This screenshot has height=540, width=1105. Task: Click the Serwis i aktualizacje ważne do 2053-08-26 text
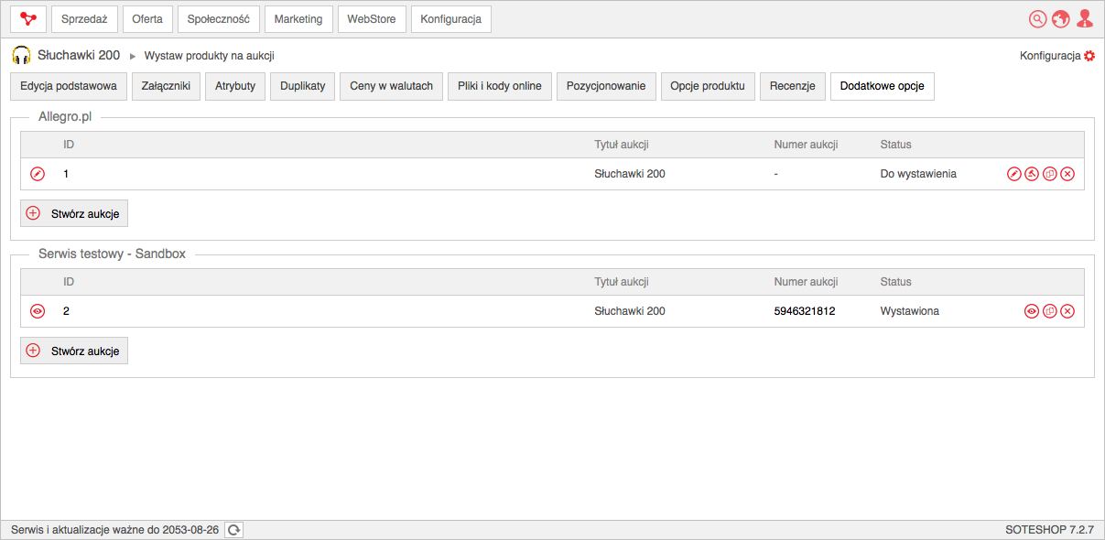[115, 530]
